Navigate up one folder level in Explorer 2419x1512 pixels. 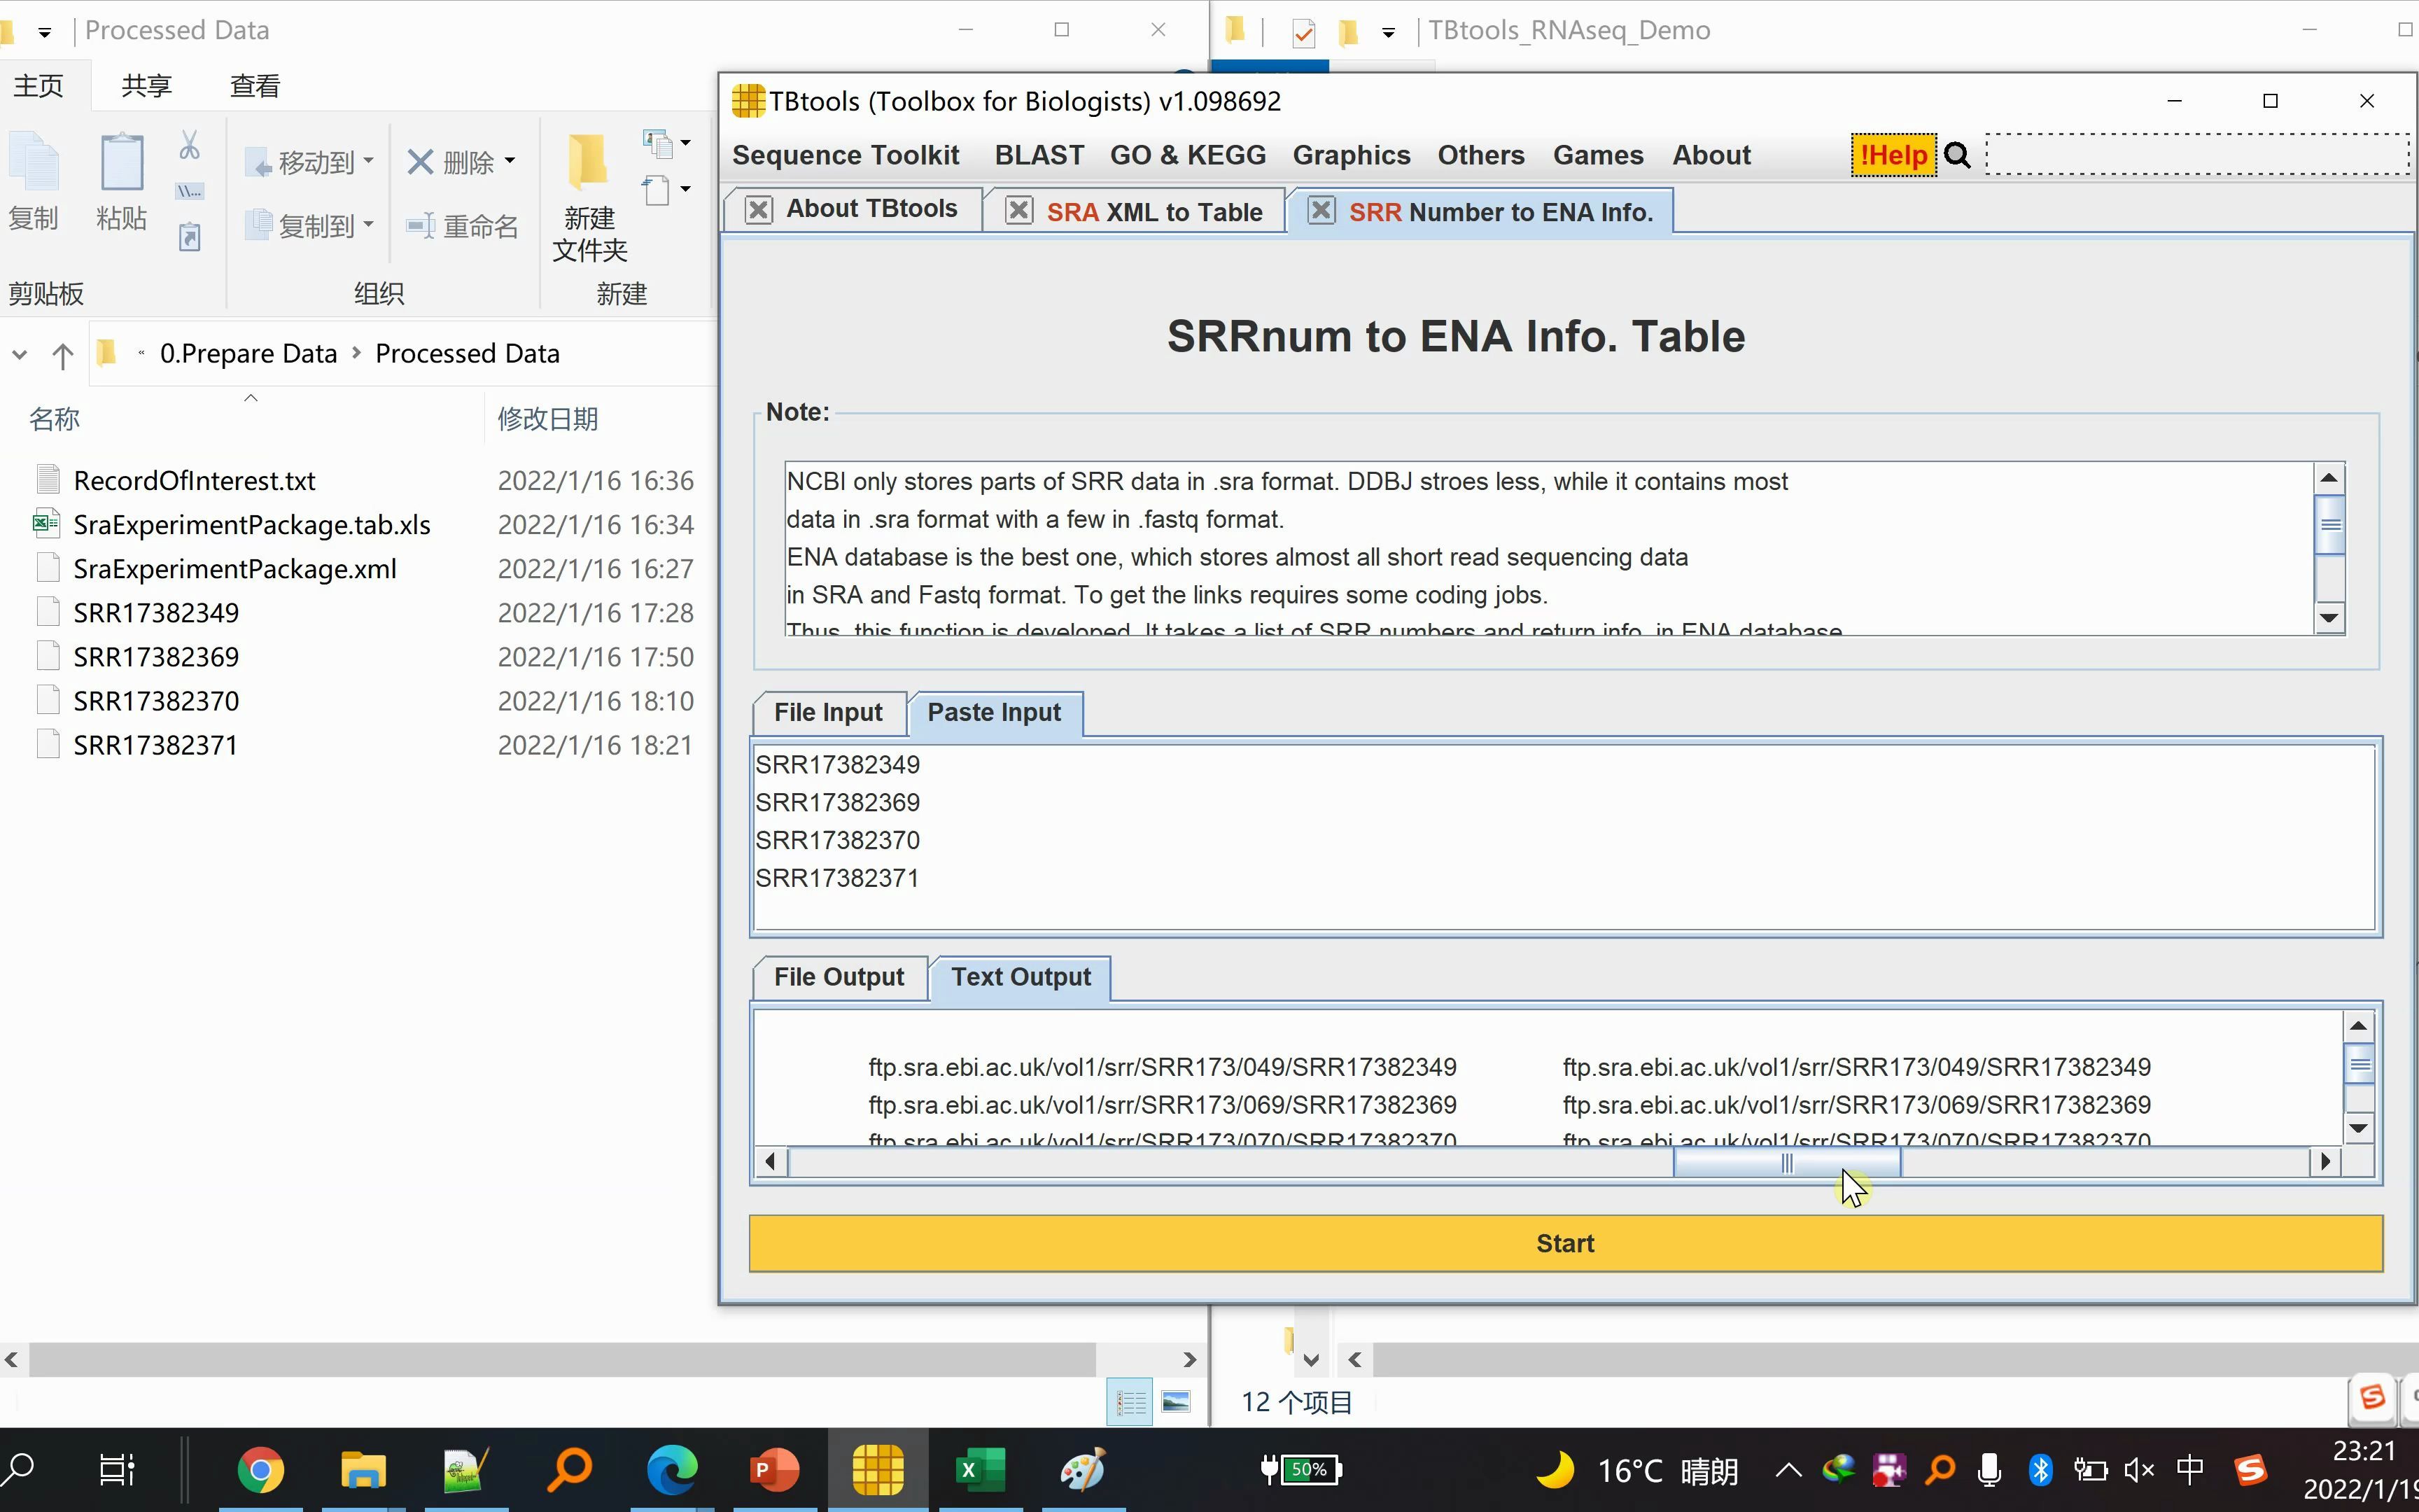tap(62, 355)
